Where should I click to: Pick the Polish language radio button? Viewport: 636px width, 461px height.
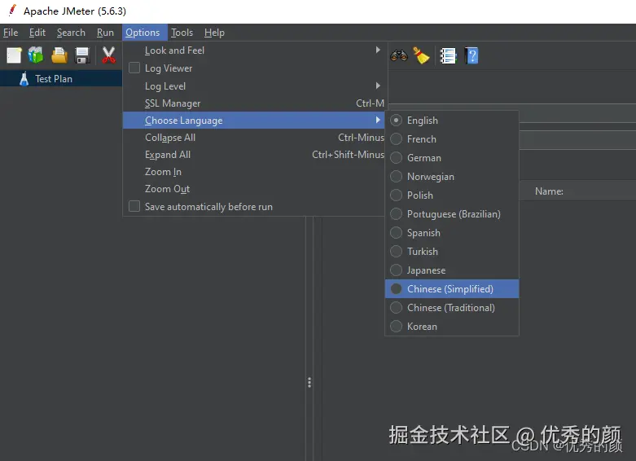pyautogui.click(x=396, y=195)
